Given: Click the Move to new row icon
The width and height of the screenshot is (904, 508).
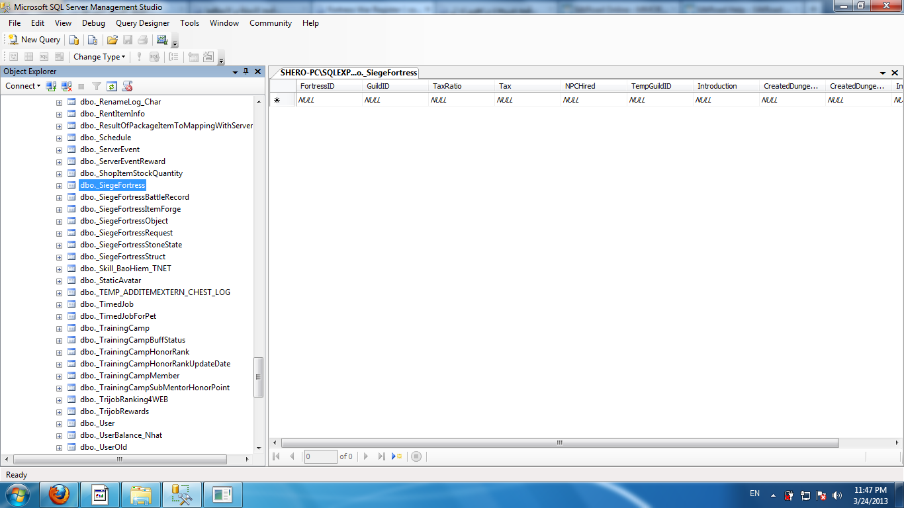Looking at the screenshot, I should [397, 456].
